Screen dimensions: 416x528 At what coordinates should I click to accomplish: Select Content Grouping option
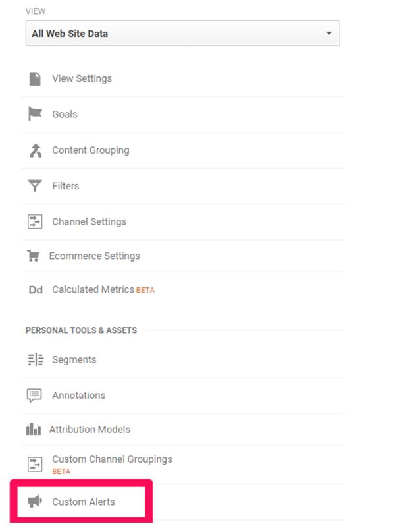(90, 150)
